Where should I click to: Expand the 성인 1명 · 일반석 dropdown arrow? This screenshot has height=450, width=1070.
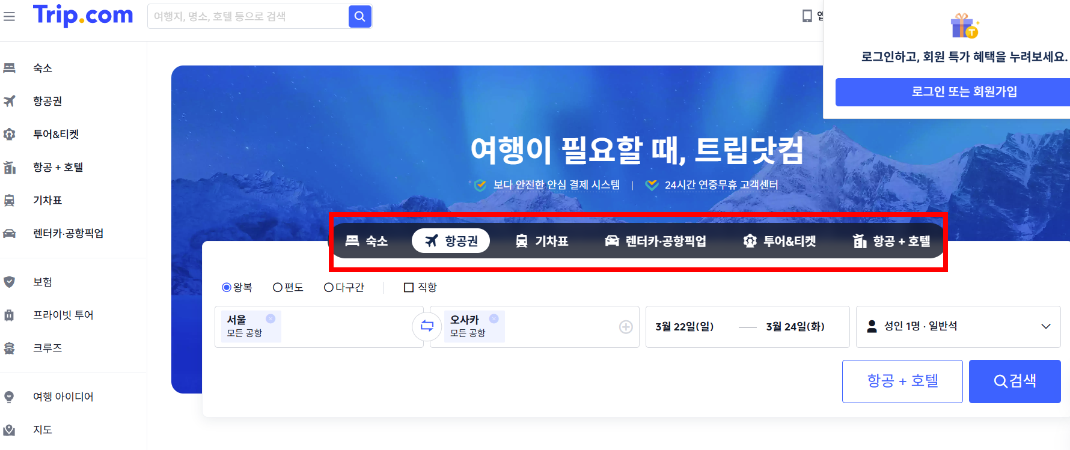(1046, 326)
